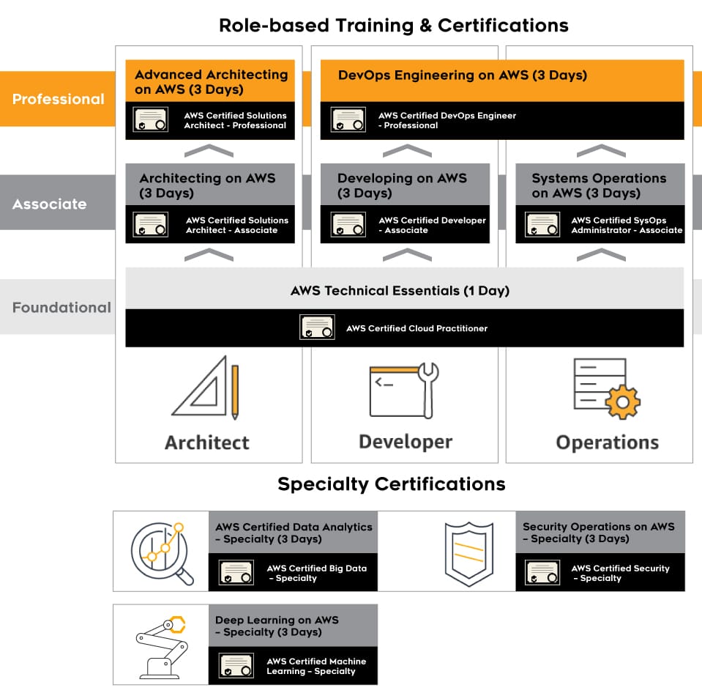Click the Data Analytics magnifier chart icon
Viewport: 702px width, 696px height.
tap(163, 553)
